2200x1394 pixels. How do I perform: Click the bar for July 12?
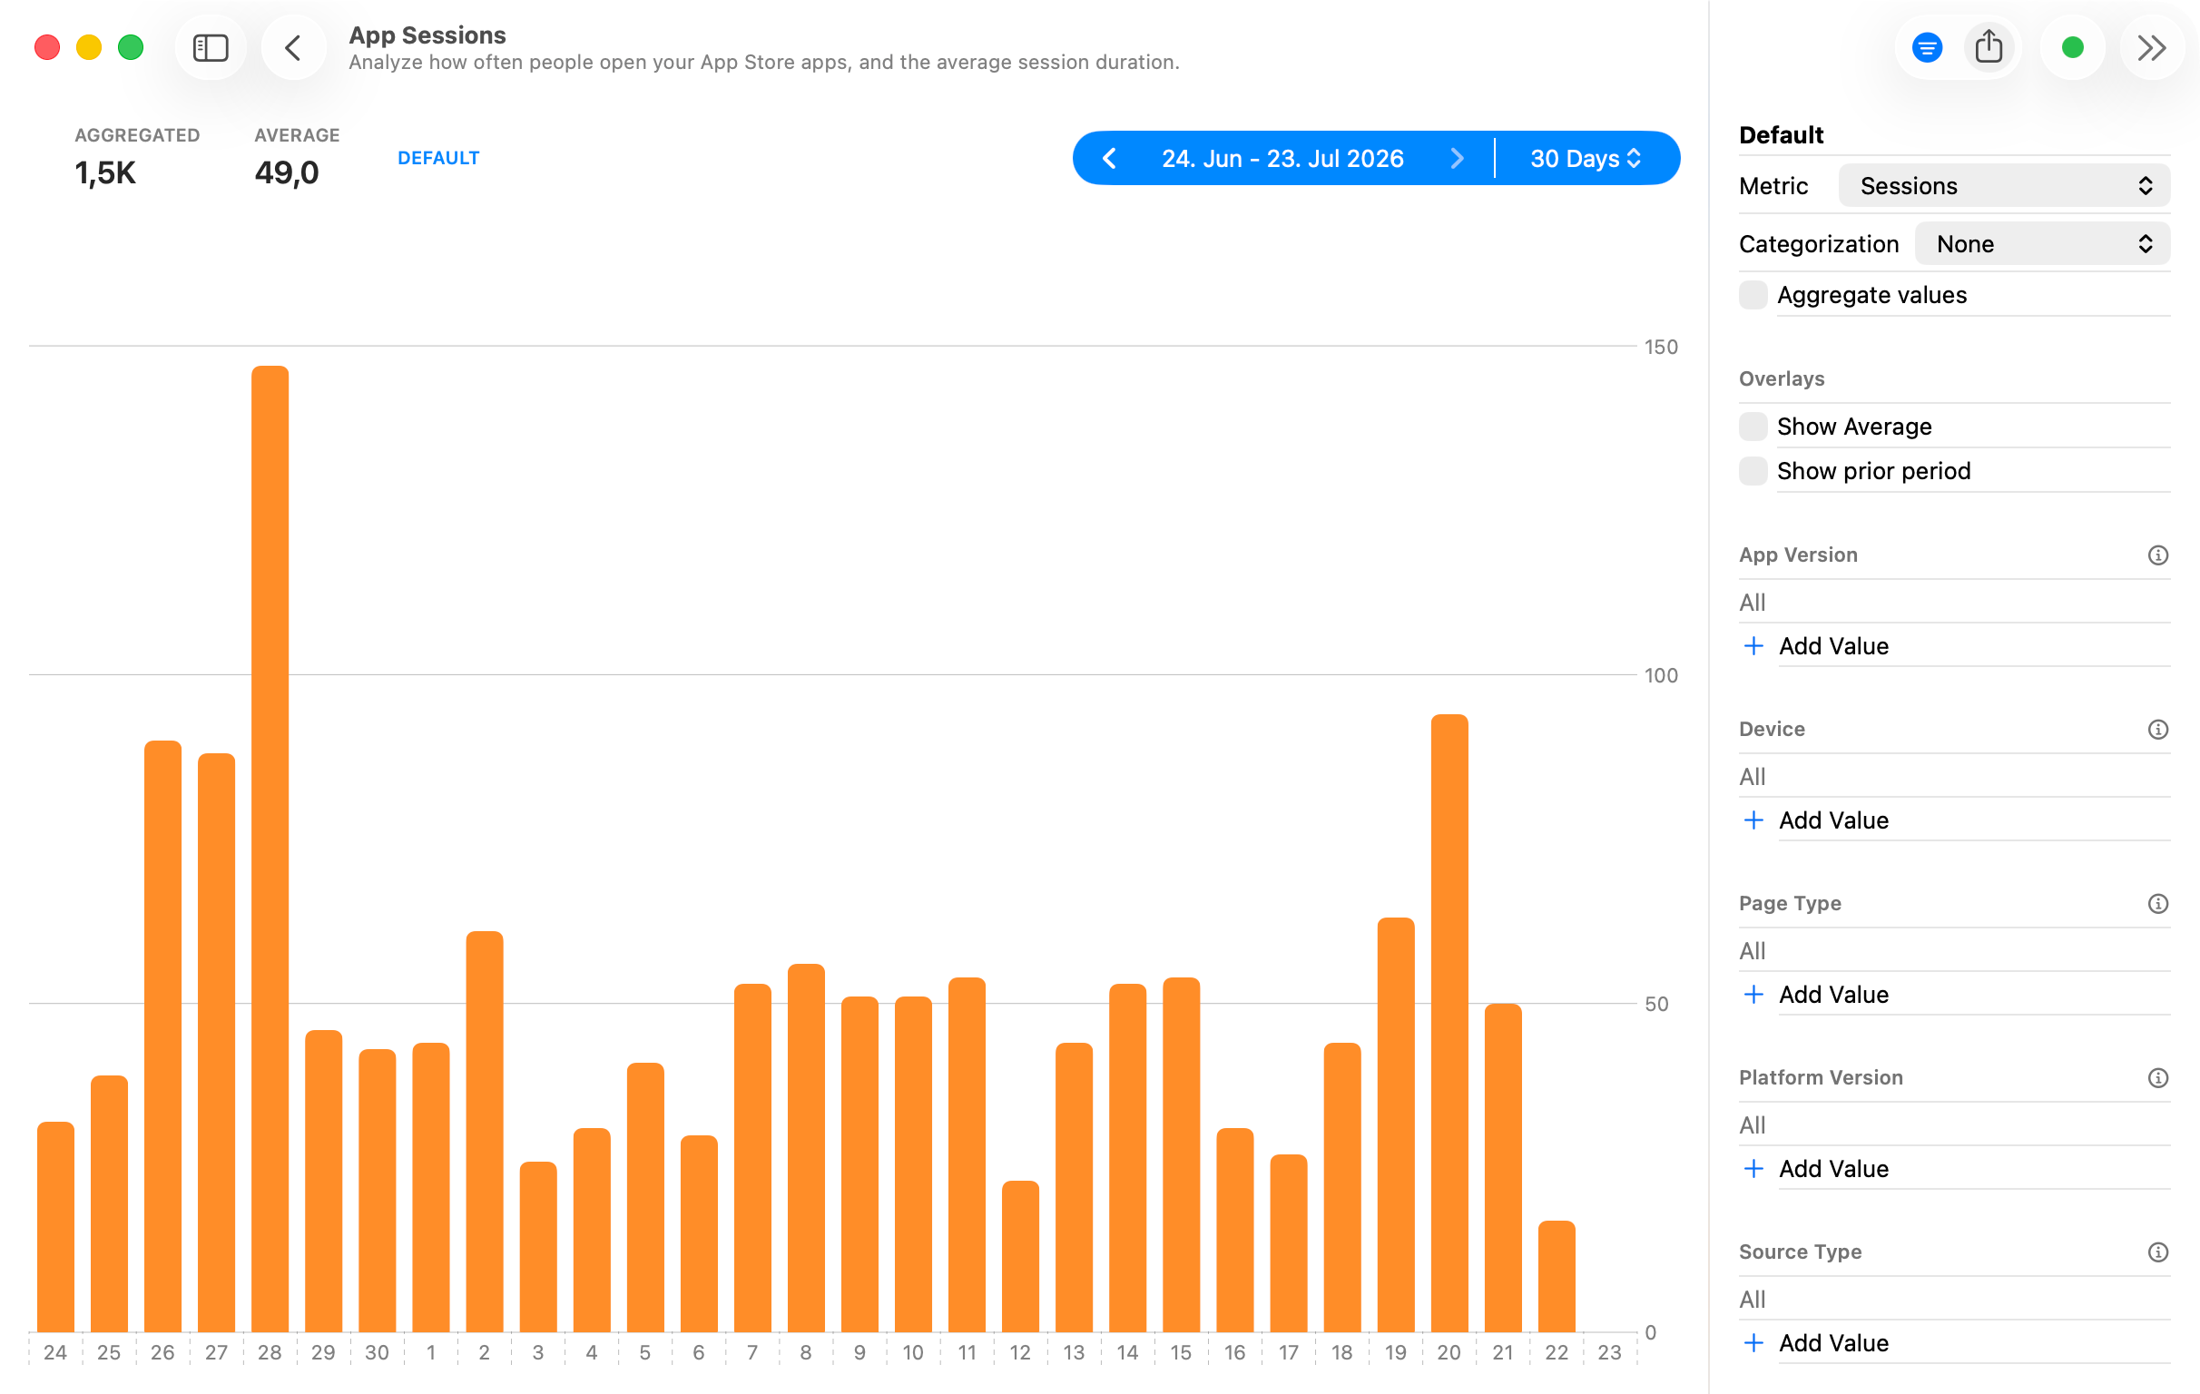(x=1020, y=1256)
